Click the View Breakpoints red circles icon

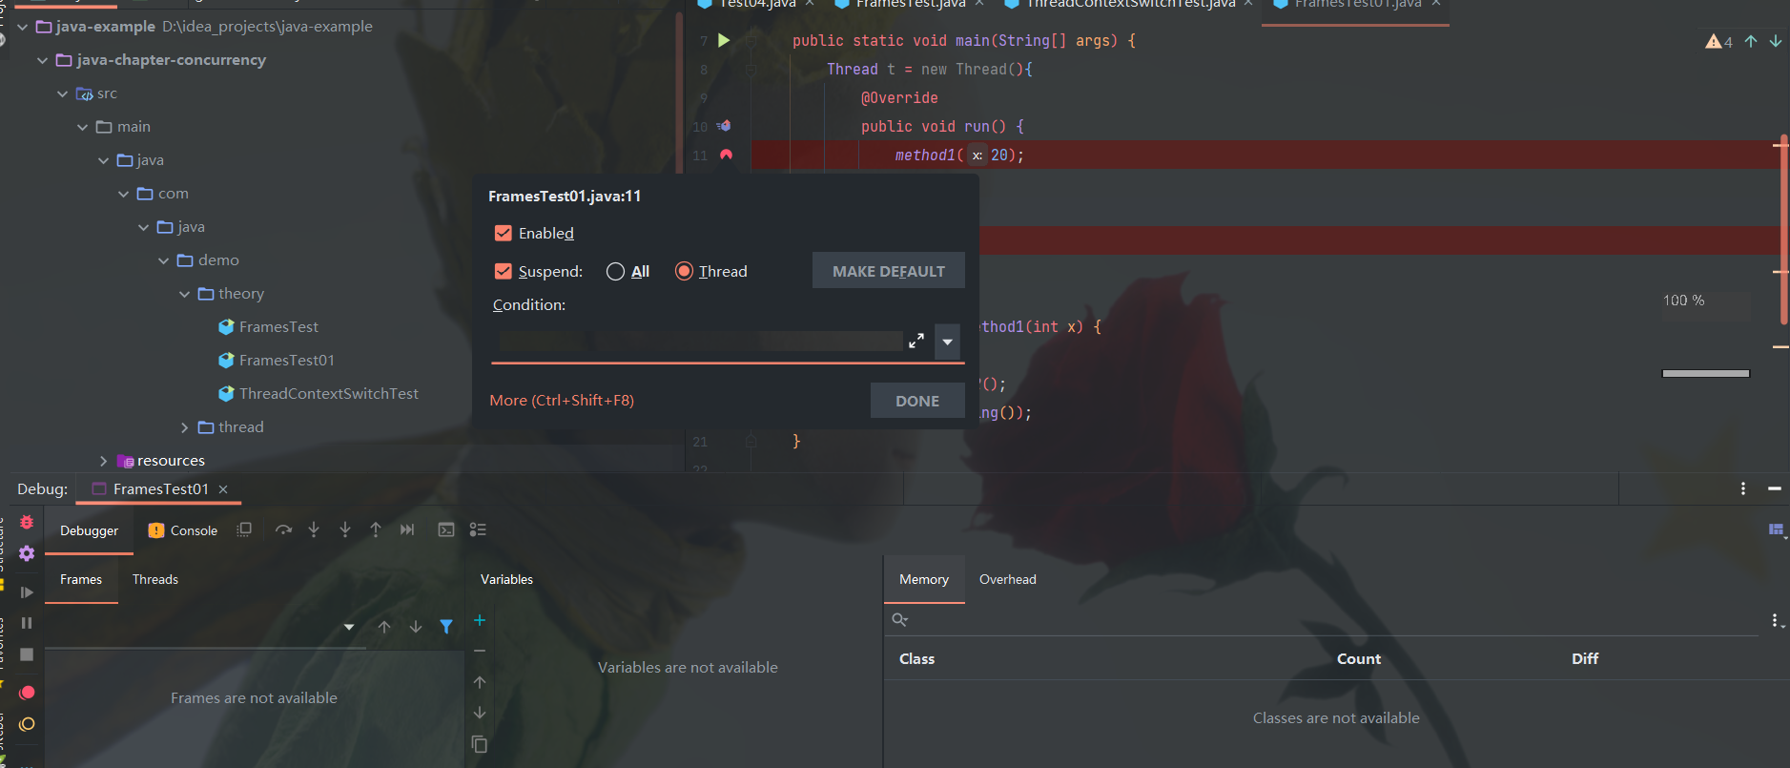[x=27, y=693]
